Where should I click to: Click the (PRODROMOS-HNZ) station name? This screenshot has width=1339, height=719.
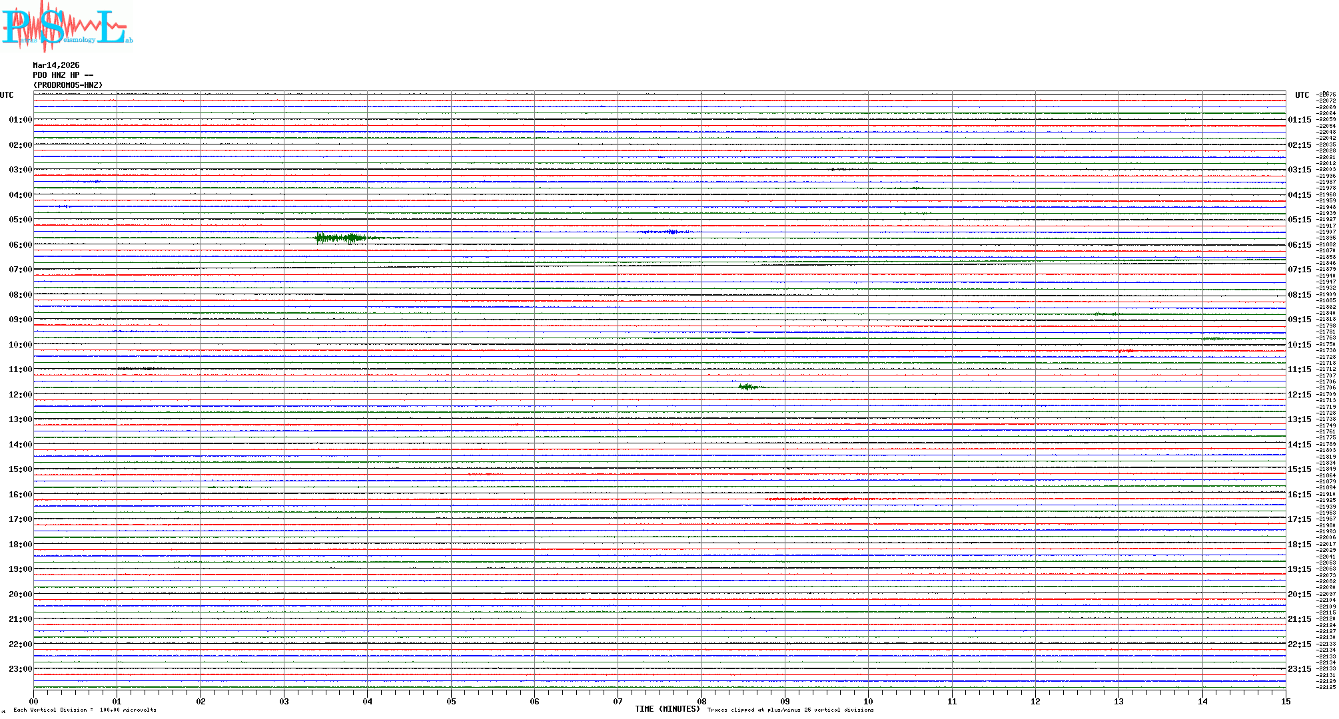[68, 85]
